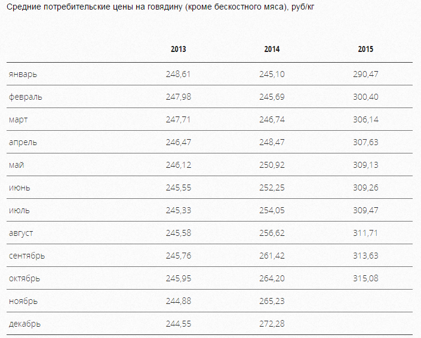Select the November 2014 value 265,23
This screenshot has height=338, width=421.
coord(272,301)
